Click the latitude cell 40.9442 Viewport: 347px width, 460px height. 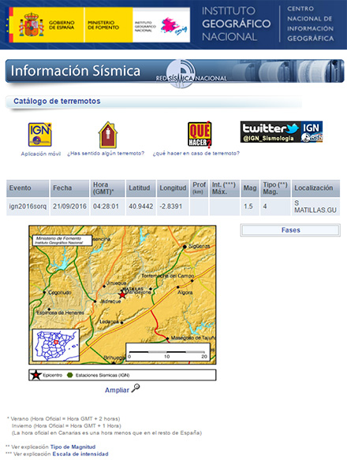click(140, 206)
